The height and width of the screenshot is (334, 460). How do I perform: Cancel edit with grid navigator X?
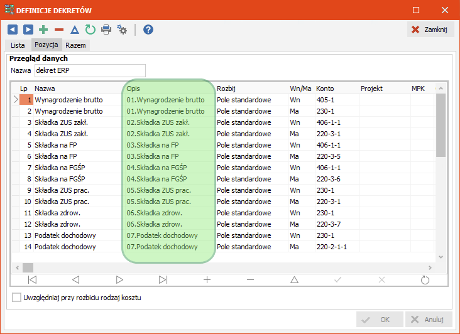pos(381,280)
